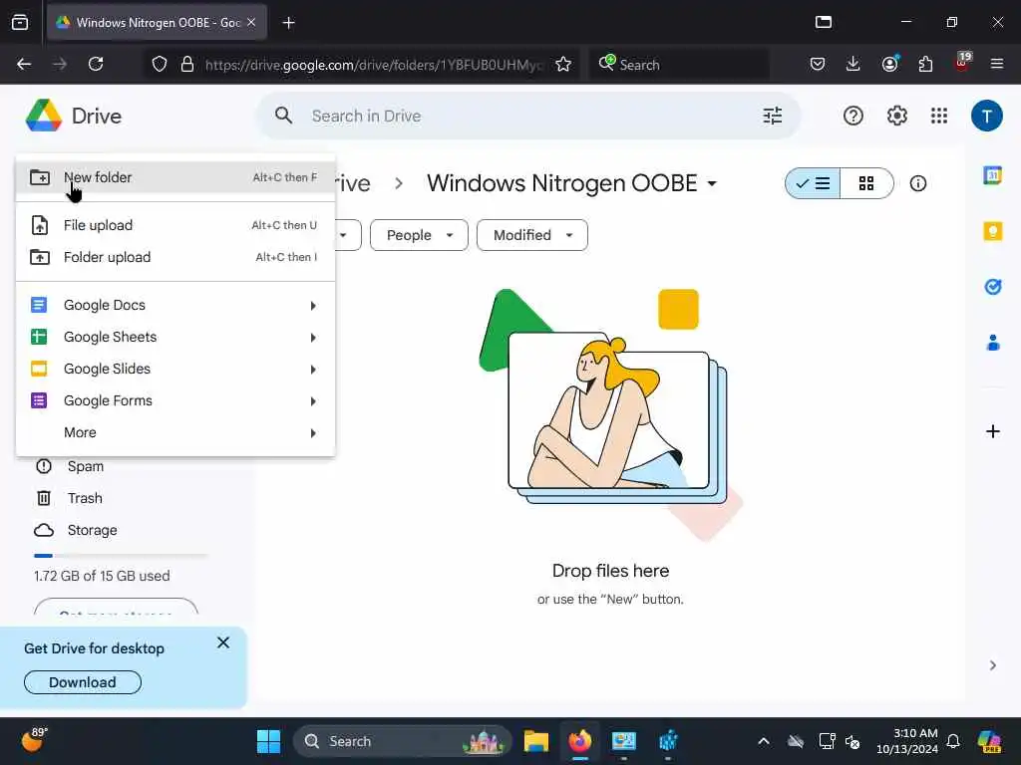Open the Help question mark icon
This screenshot has width=1021, height=765.
[x=853, y=116]
